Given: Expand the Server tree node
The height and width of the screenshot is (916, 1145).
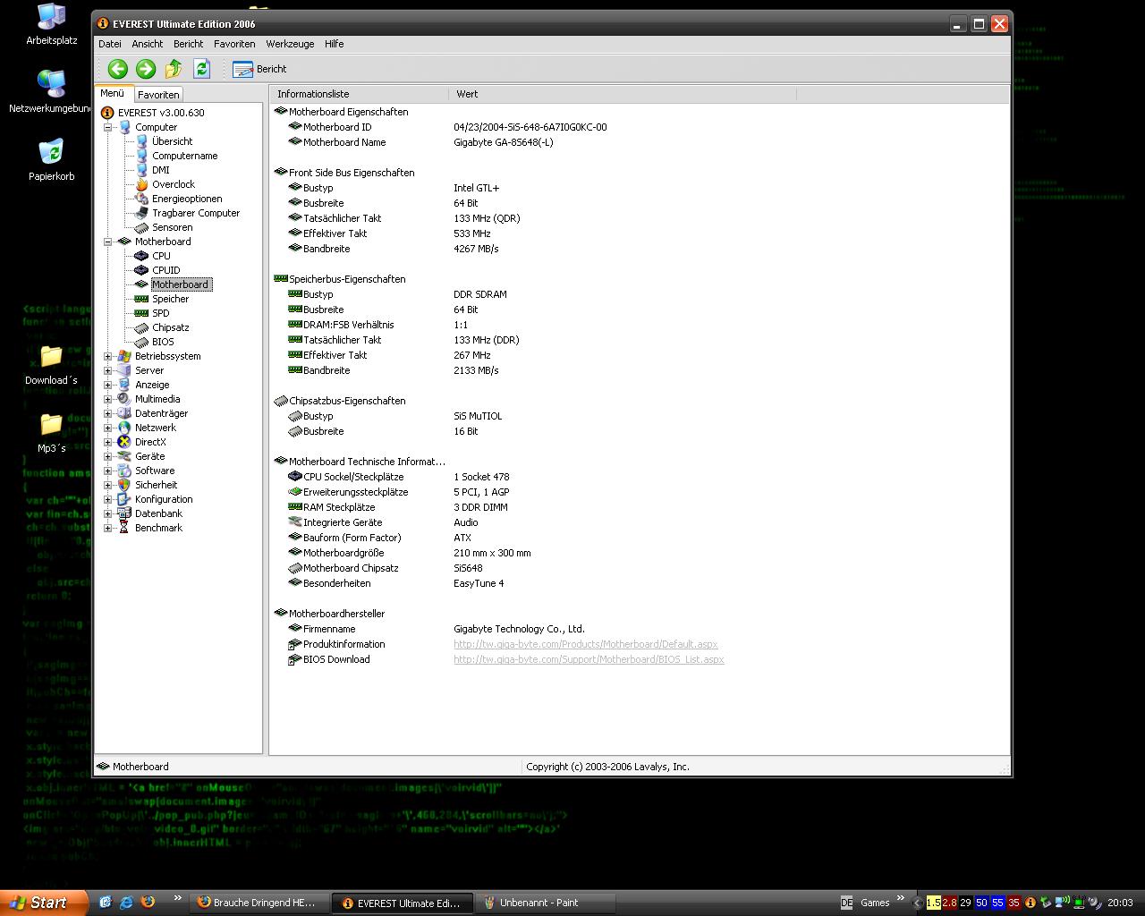Looking at the screenshot, I should (x=108, y=370).
